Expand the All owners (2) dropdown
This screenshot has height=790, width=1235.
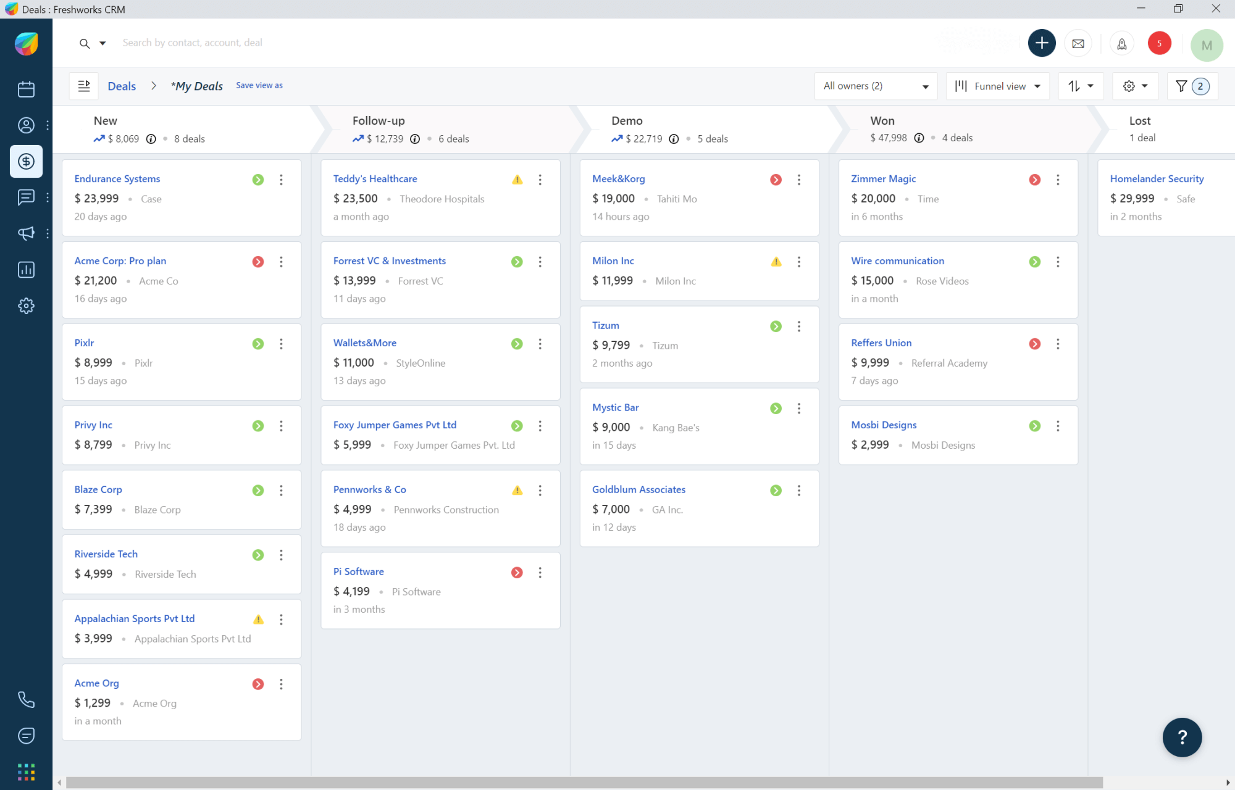coord(875,86)
